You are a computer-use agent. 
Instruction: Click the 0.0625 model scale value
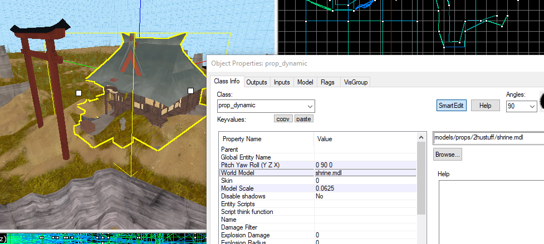(325, 188)
